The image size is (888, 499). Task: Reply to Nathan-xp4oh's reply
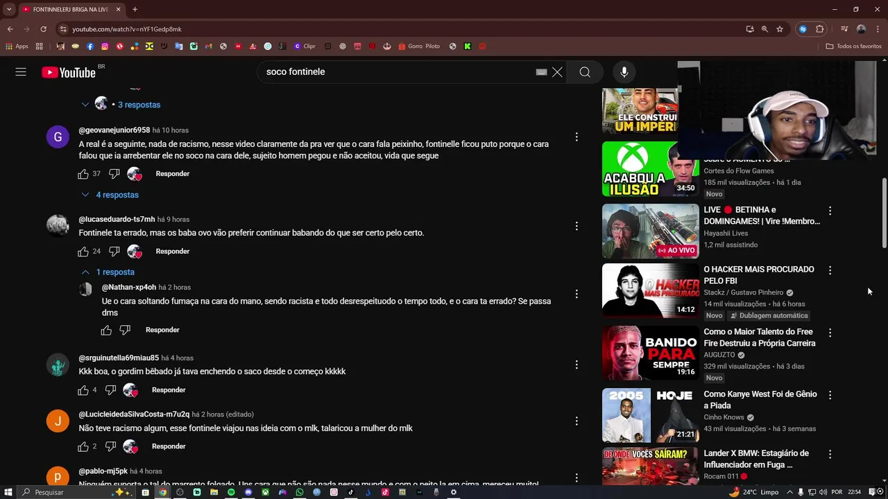(162, 330)
